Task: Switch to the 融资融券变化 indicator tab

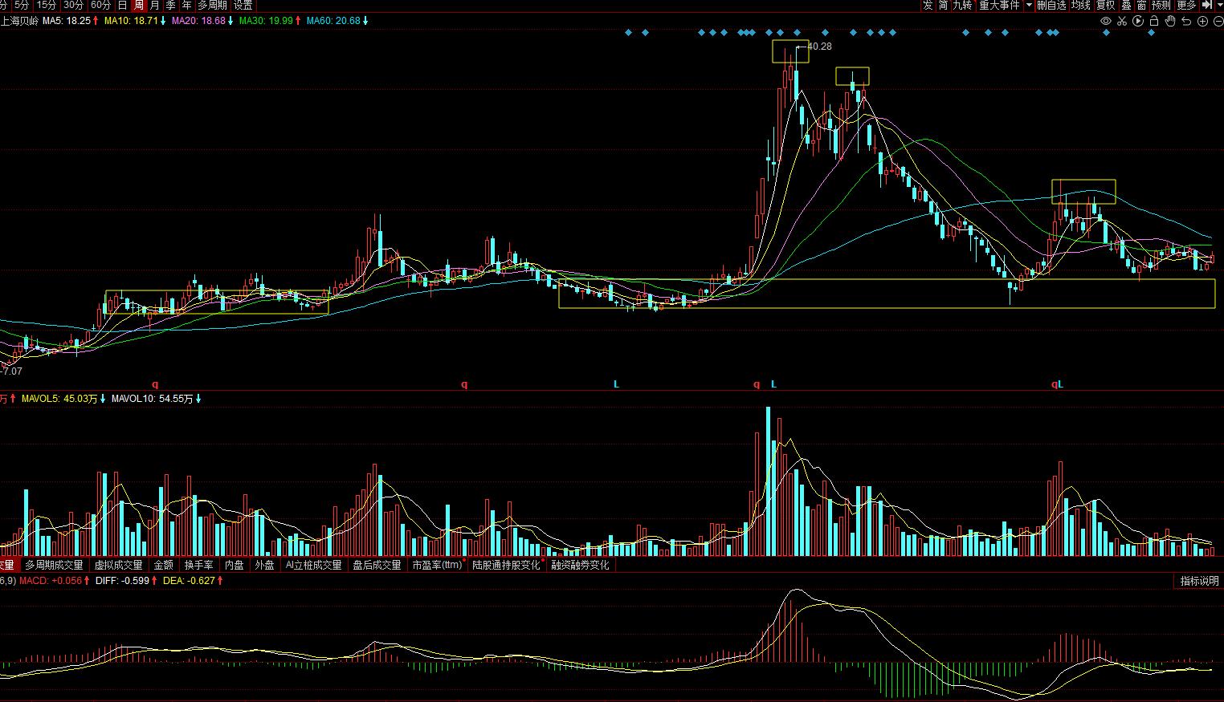Action: [580, 565]
